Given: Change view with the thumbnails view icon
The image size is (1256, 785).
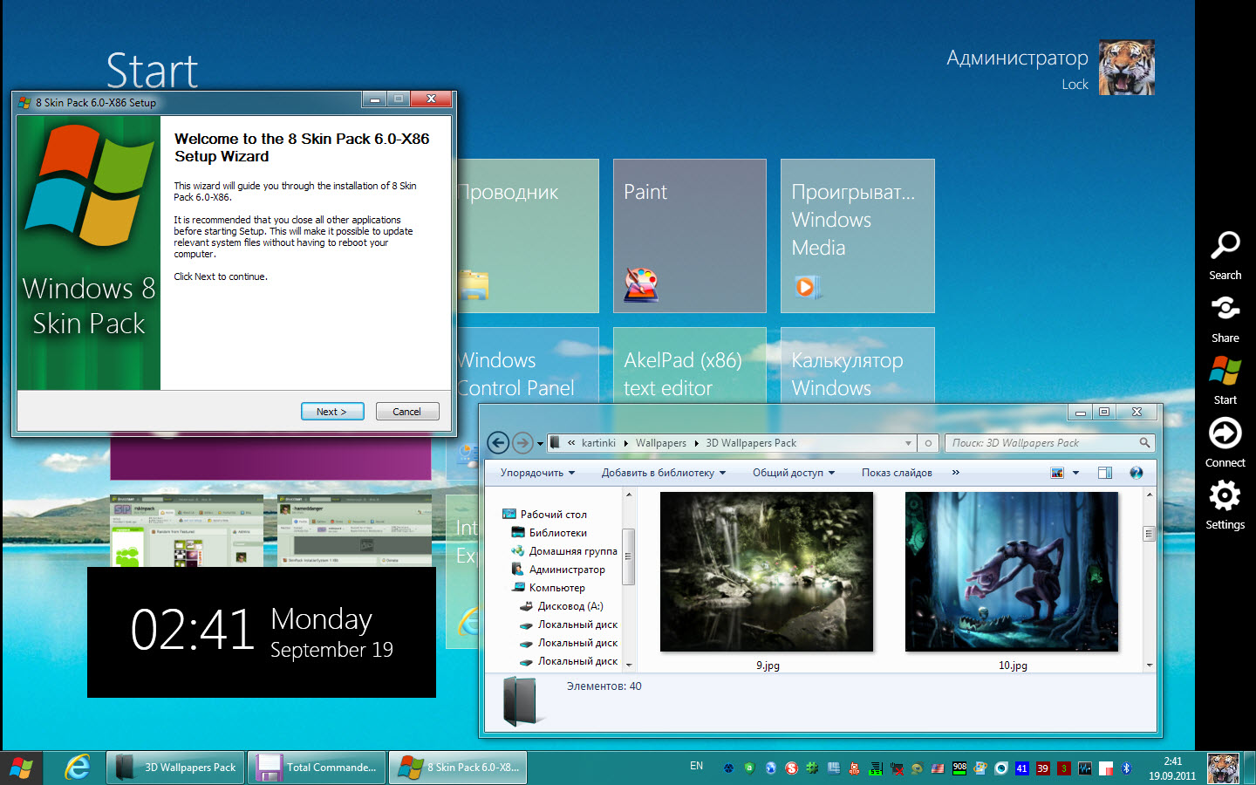Looking at the screenshot, I should point(1057,473).
